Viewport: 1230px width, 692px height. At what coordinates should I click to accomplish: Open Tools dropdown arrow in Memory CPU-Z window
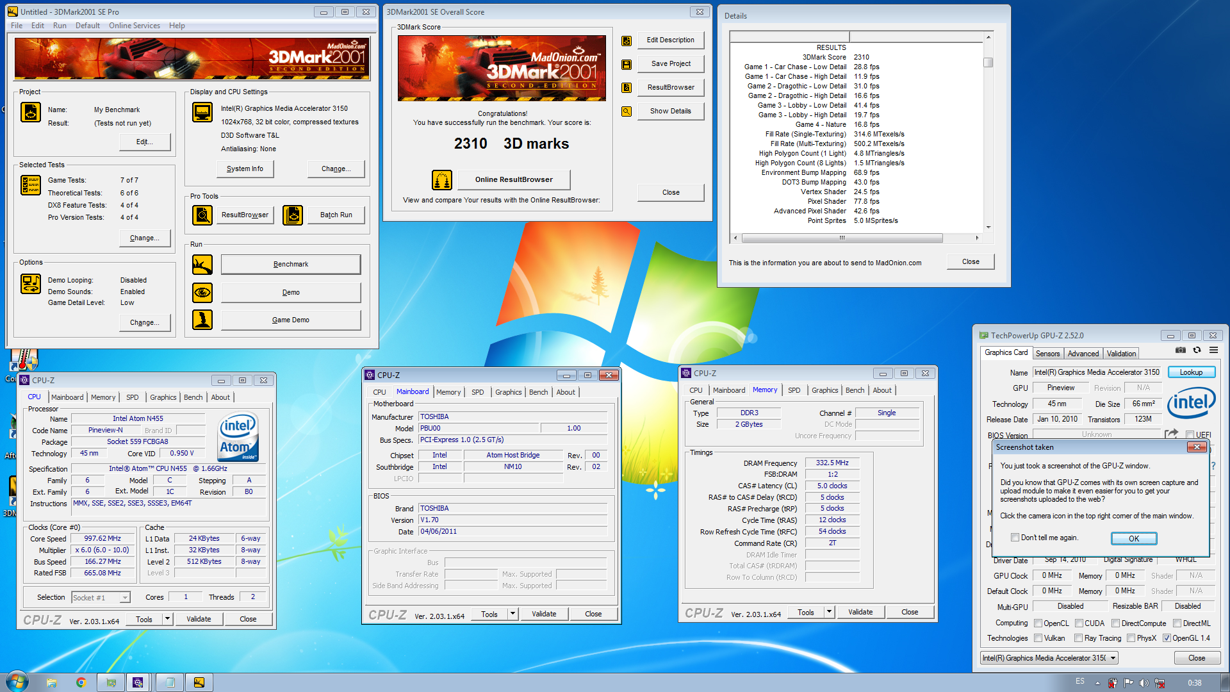(829, 612)
